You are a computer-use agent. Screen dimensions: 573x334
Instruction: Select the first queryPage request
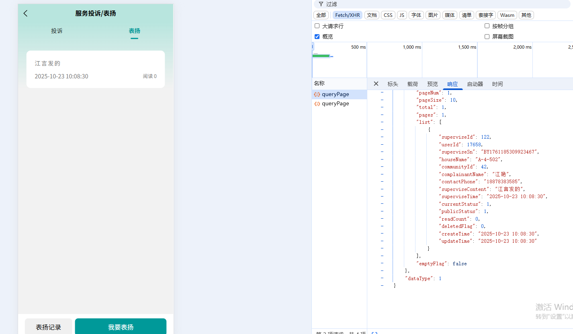(x=335, y=94)
